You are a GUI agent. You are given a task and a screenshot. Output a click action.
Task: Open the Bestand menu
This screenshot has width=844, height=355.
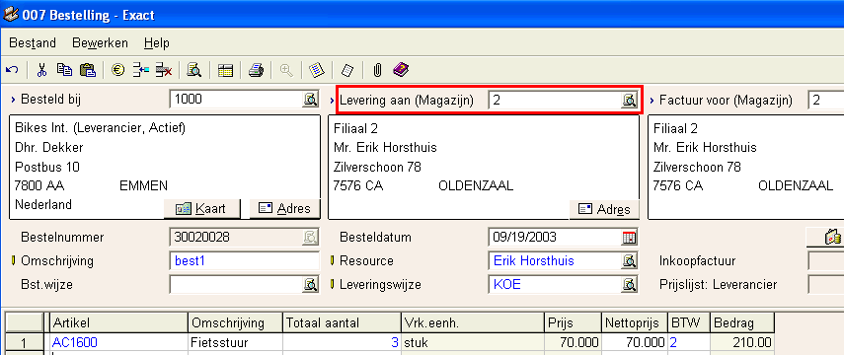[x=33, y=43]
